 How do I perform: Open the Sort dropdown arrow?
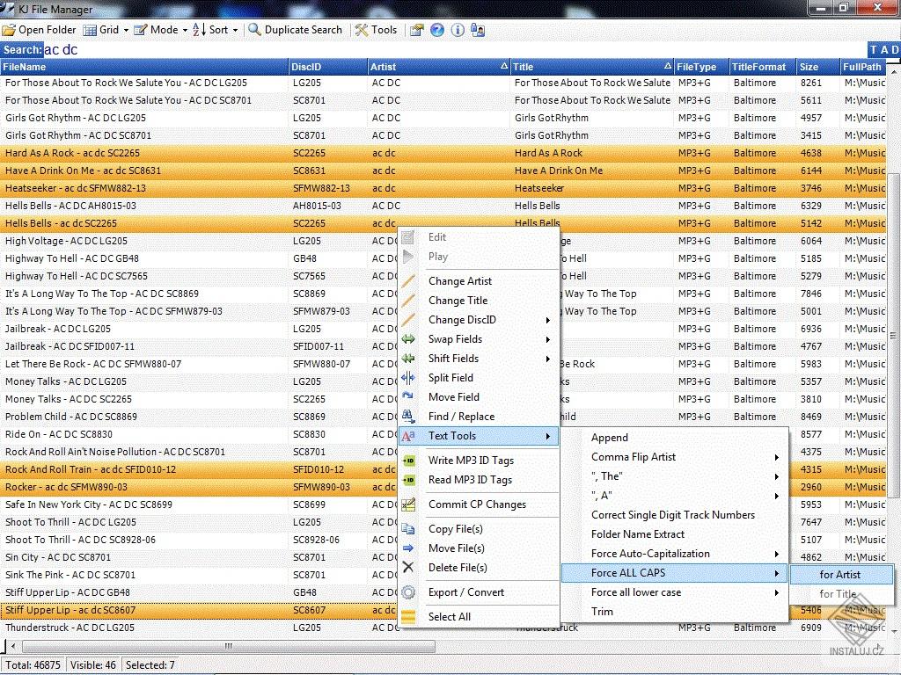click(x=233, y=29)
